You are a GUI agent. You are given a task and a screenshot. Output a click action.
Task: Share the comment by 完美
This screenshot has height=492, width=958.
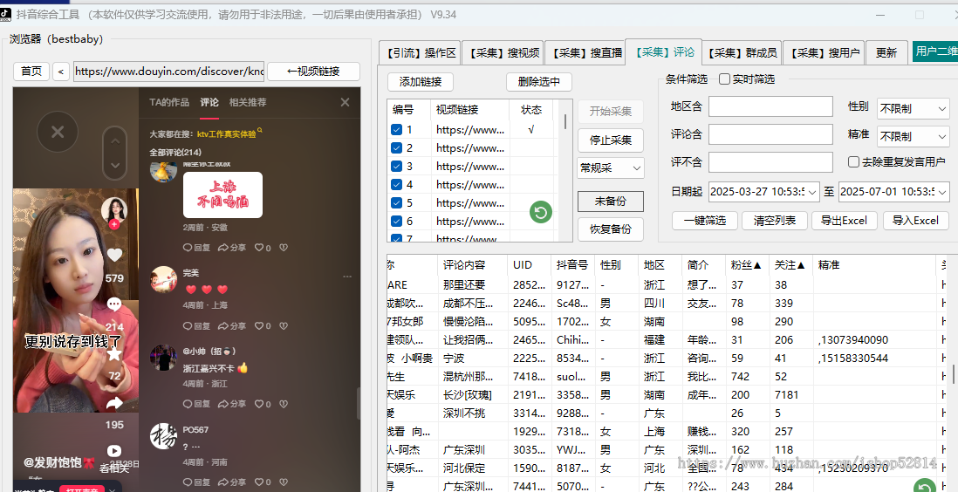(232, 325)
